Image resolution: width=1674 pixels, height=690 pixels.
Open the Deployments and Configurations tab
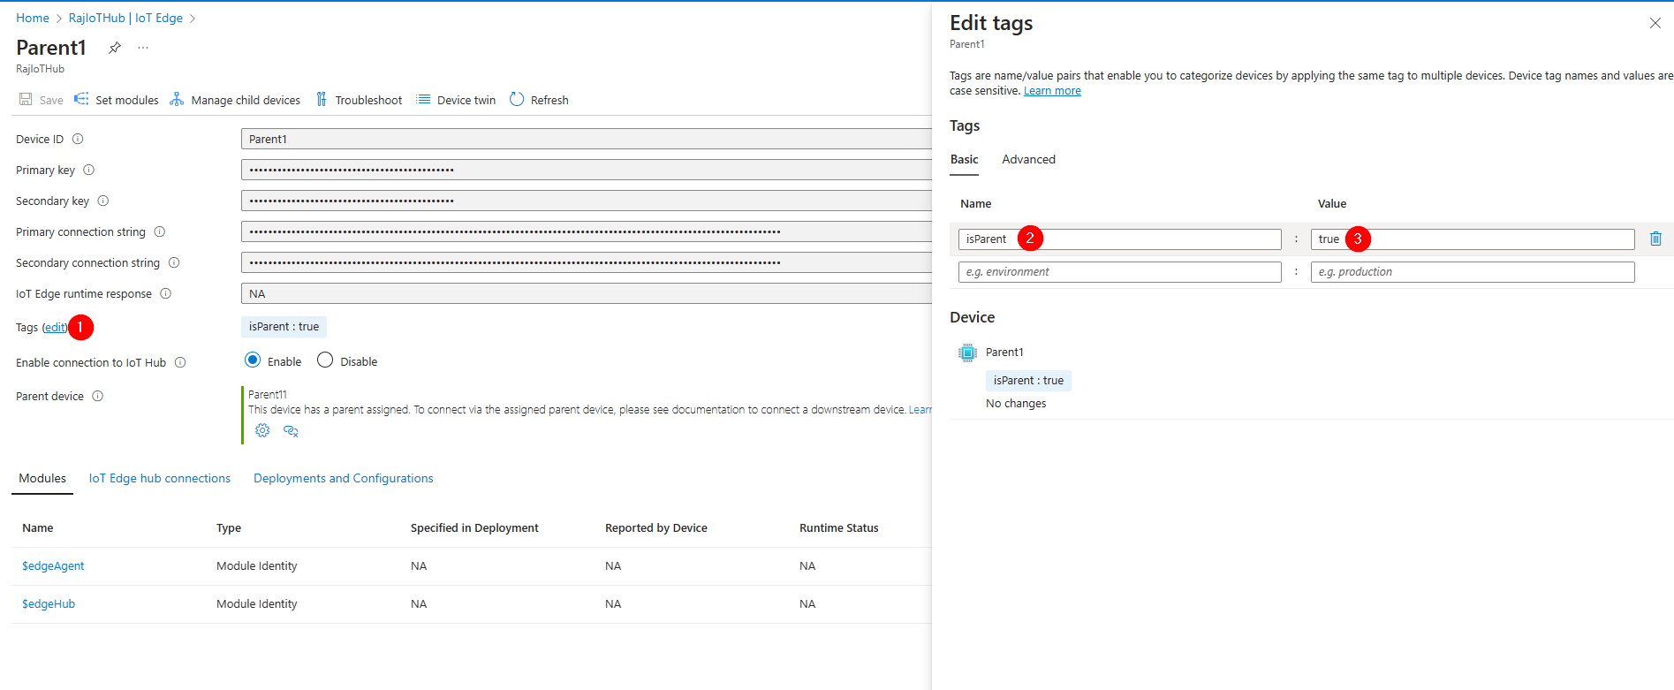tap(344, 478)
